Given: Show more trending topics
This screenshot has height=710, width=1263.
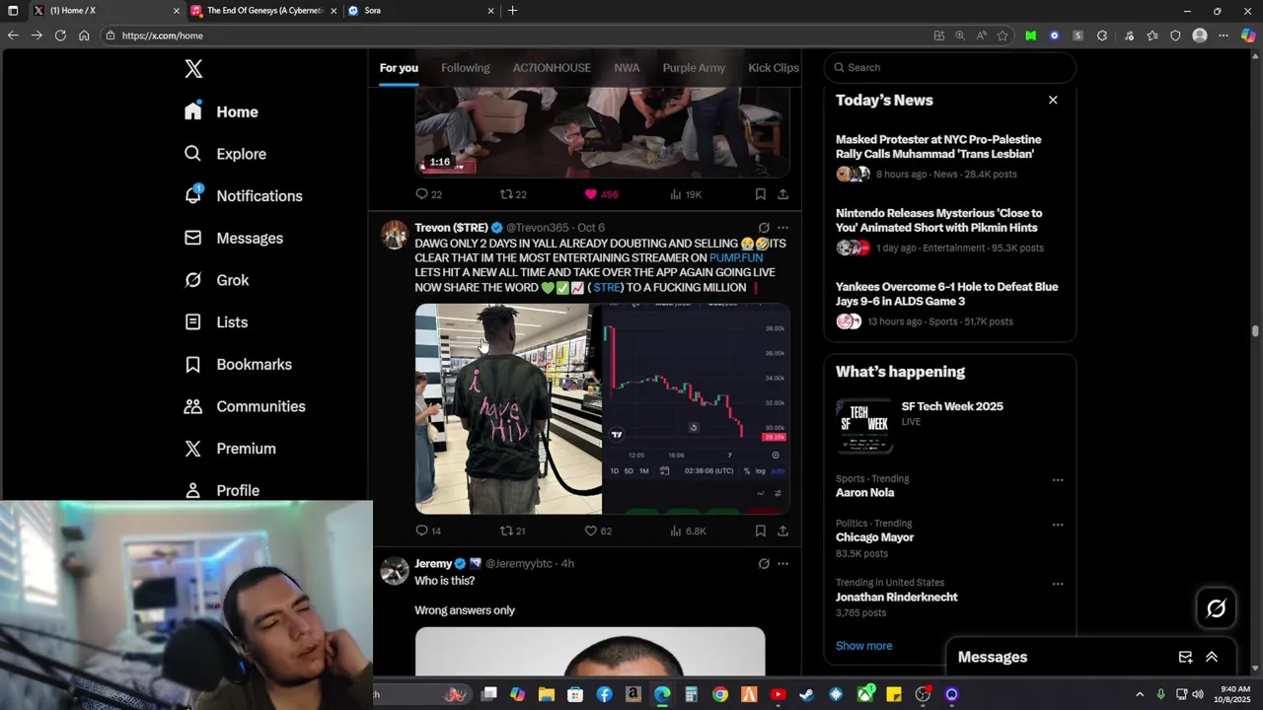Looking at the screenshot, I should coord(863,646).
